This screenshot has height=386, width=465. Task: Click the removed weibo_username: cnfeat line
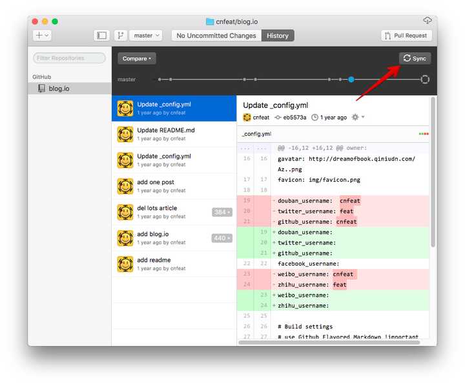pyautogui.click(x=333, y=274)
